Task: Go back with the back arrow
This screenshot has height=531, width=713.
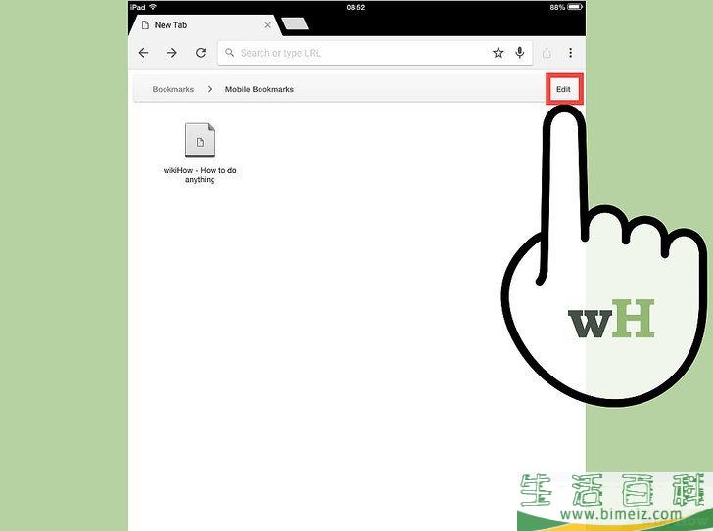Action: [143, 53]
